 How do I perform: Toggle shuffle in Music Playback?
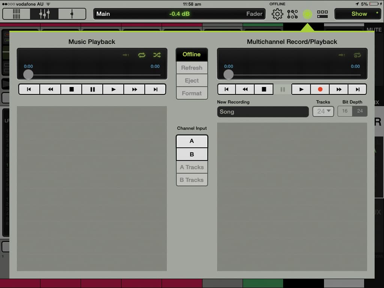pyautogui.click(x=157, y=55)
